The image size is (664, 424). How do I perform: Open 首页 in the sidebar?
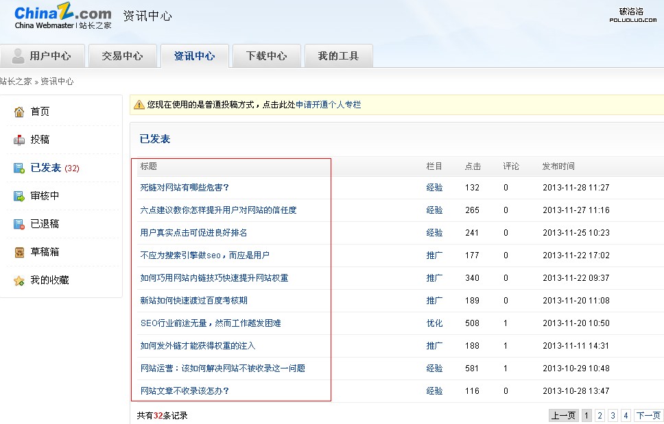coord(40,112)
